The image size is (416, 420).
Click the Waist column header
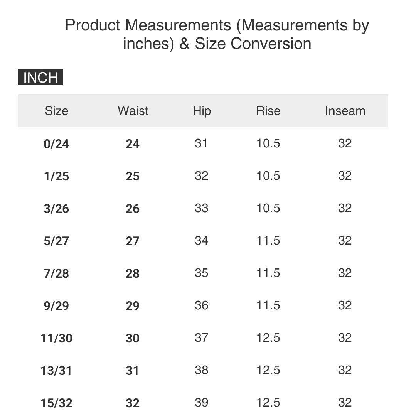coord(133,111)
